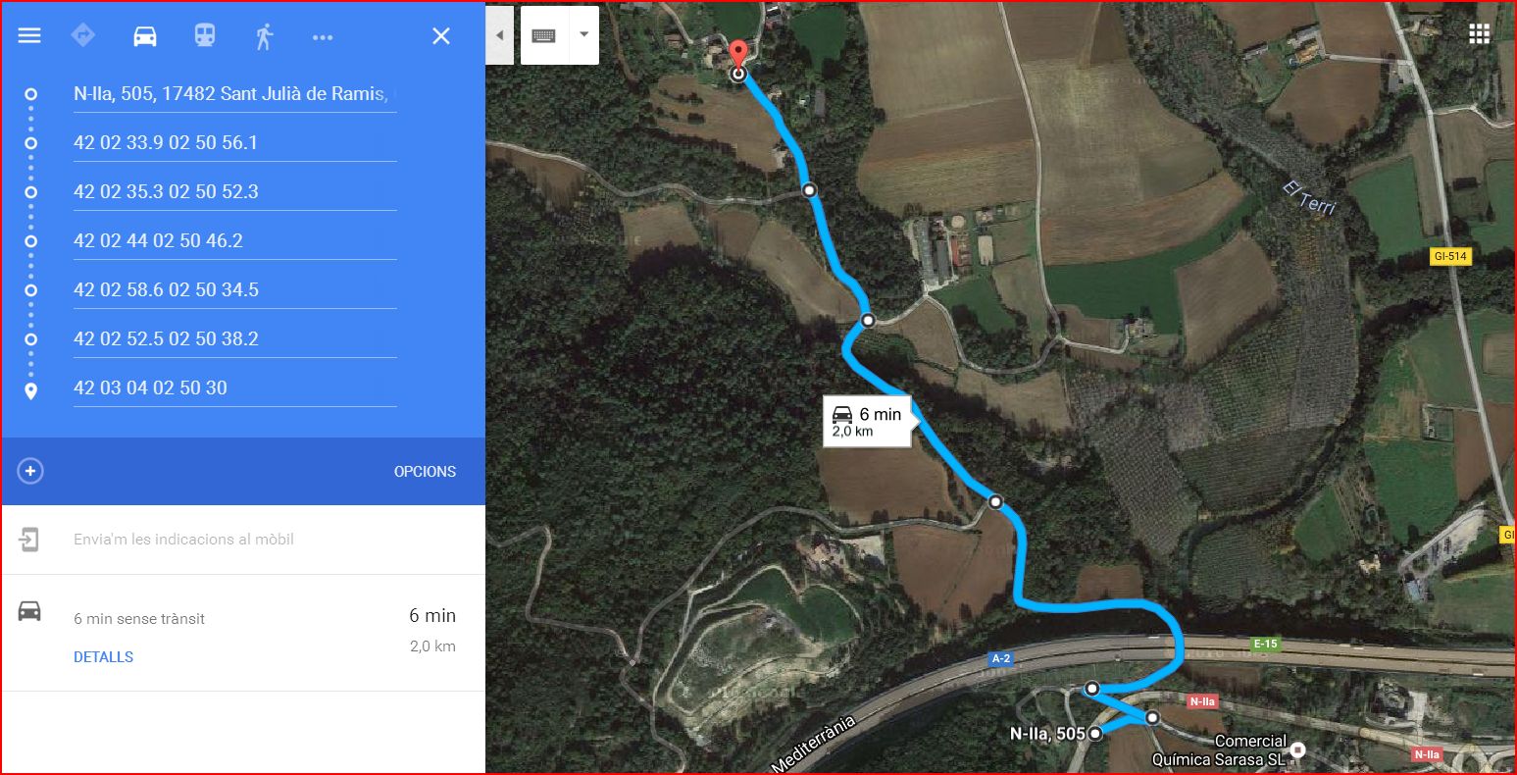Select the 6 min route summary
Viewport: 1517px width, 775px height.
[x=243, y=633]
